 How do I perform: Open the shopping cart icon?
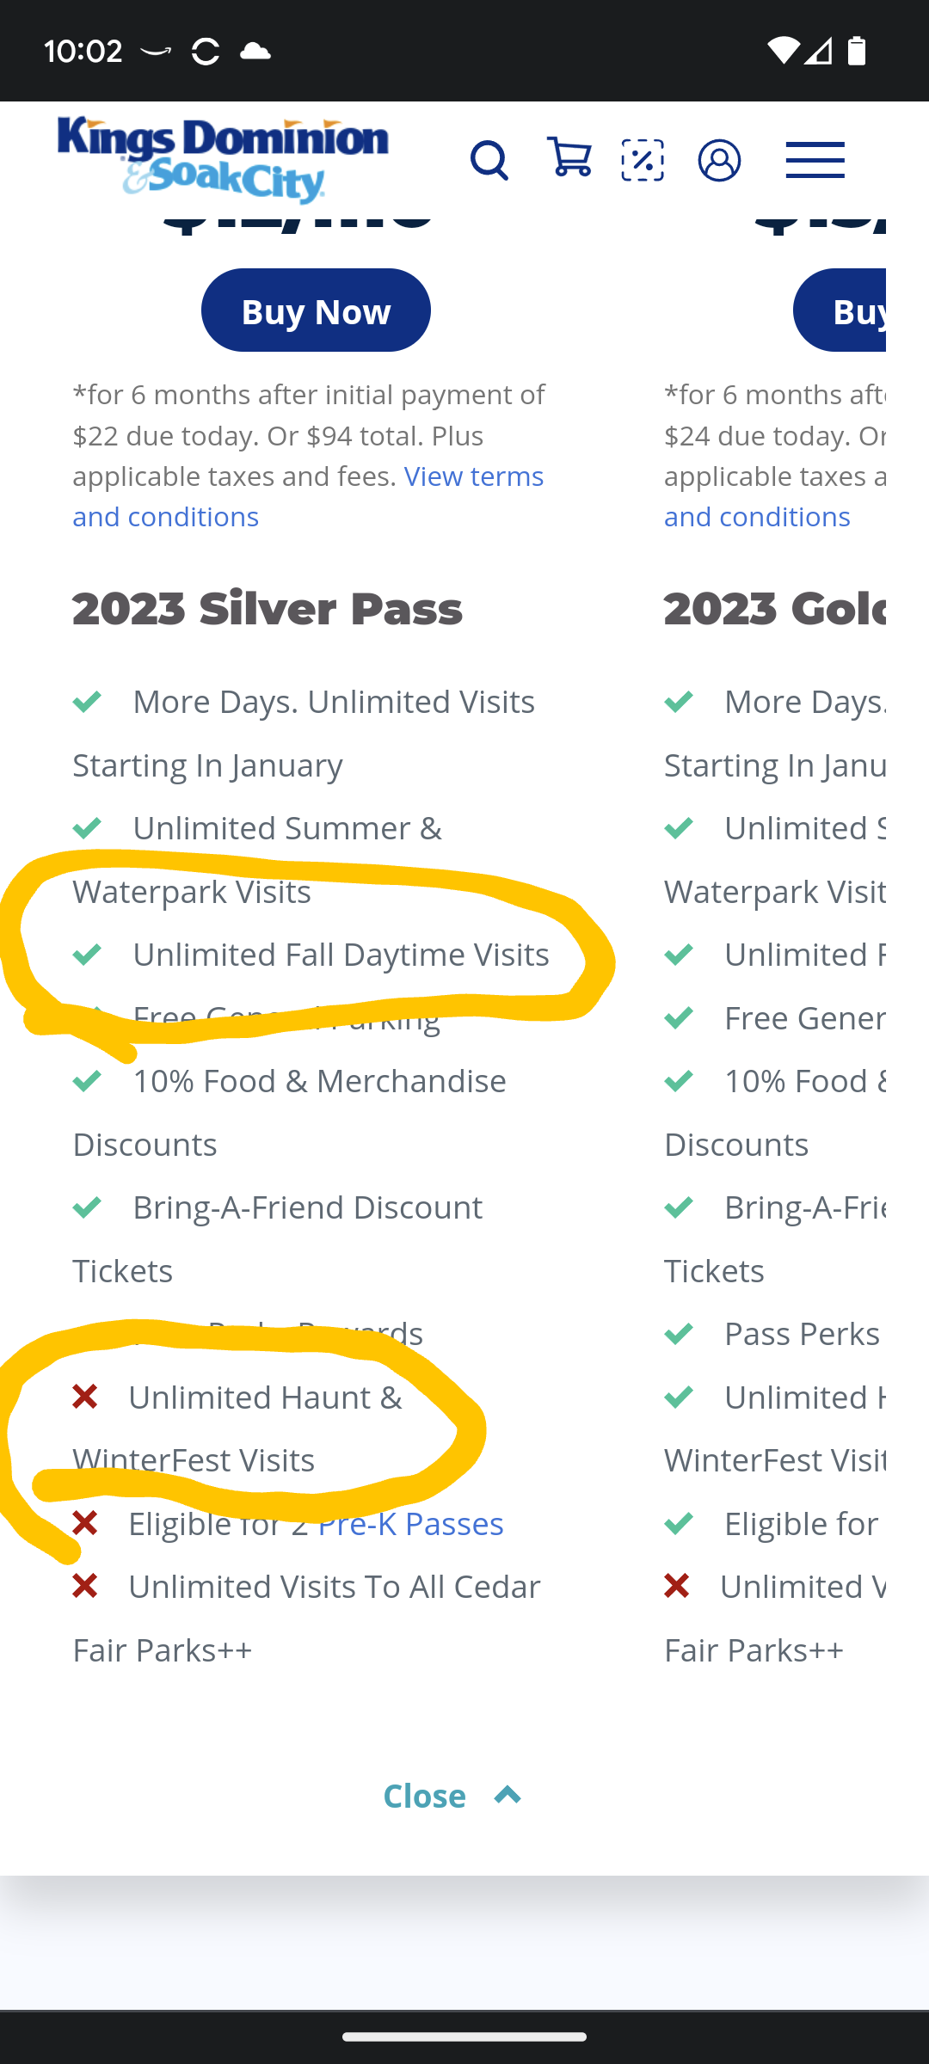click(x=569, y=158)
